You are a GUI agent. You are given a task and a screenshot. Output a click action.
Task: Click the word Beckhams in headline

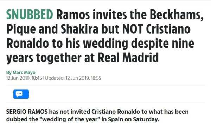click(177, 14)
